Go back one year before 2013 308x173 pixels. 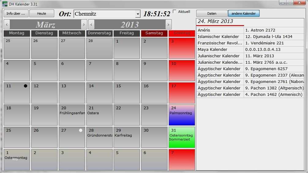[x=91, y=24]
